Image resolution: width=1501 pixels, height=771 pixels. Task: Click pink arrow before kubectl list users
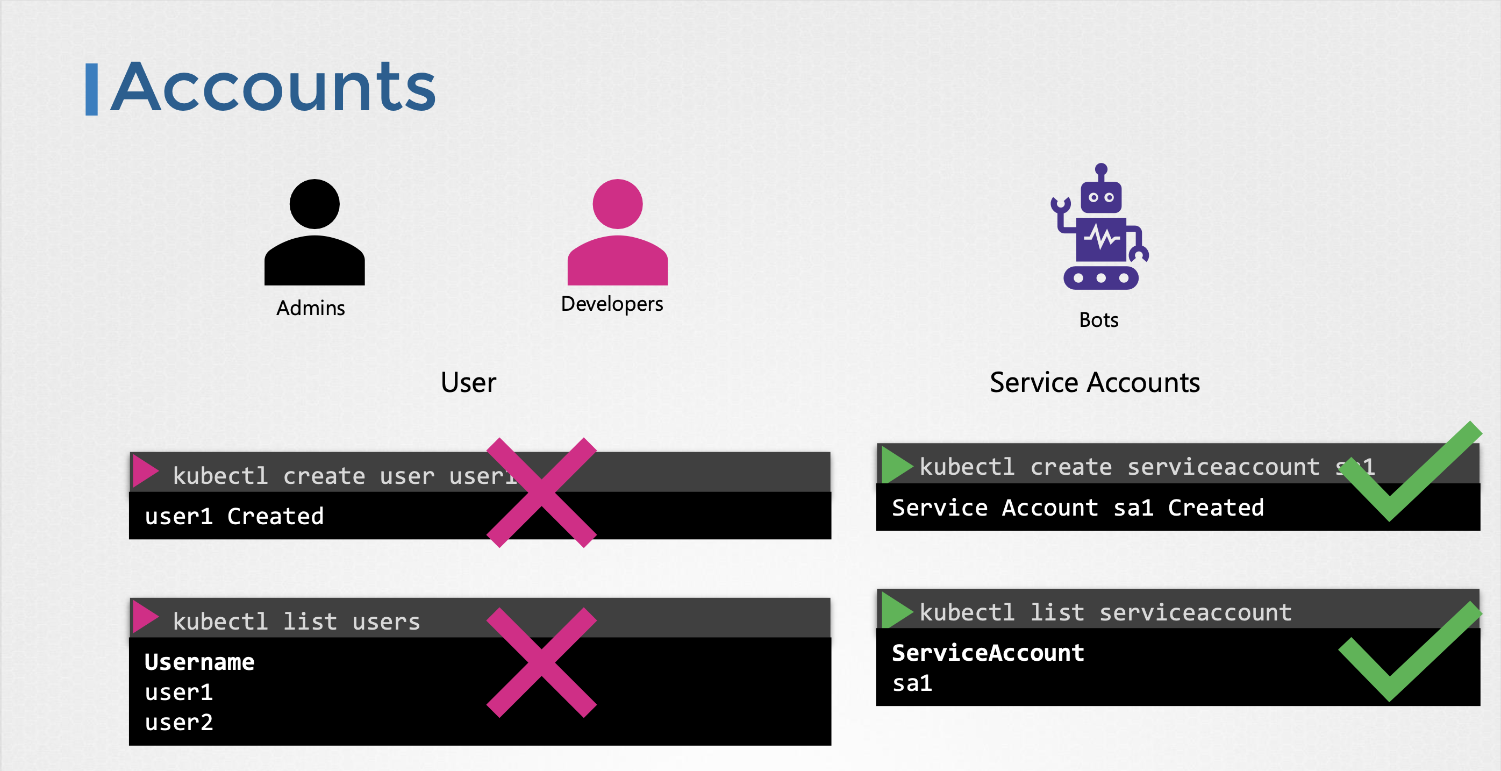(145, 617)
